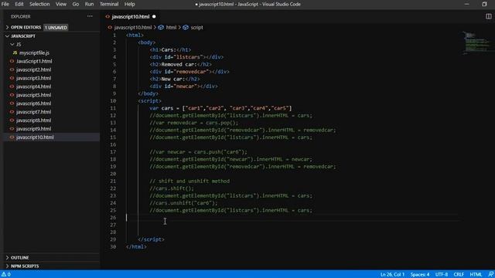The image size is (495, 278).
Task: Click Spaces: 4 indentation setting
Action: point(420,274)
